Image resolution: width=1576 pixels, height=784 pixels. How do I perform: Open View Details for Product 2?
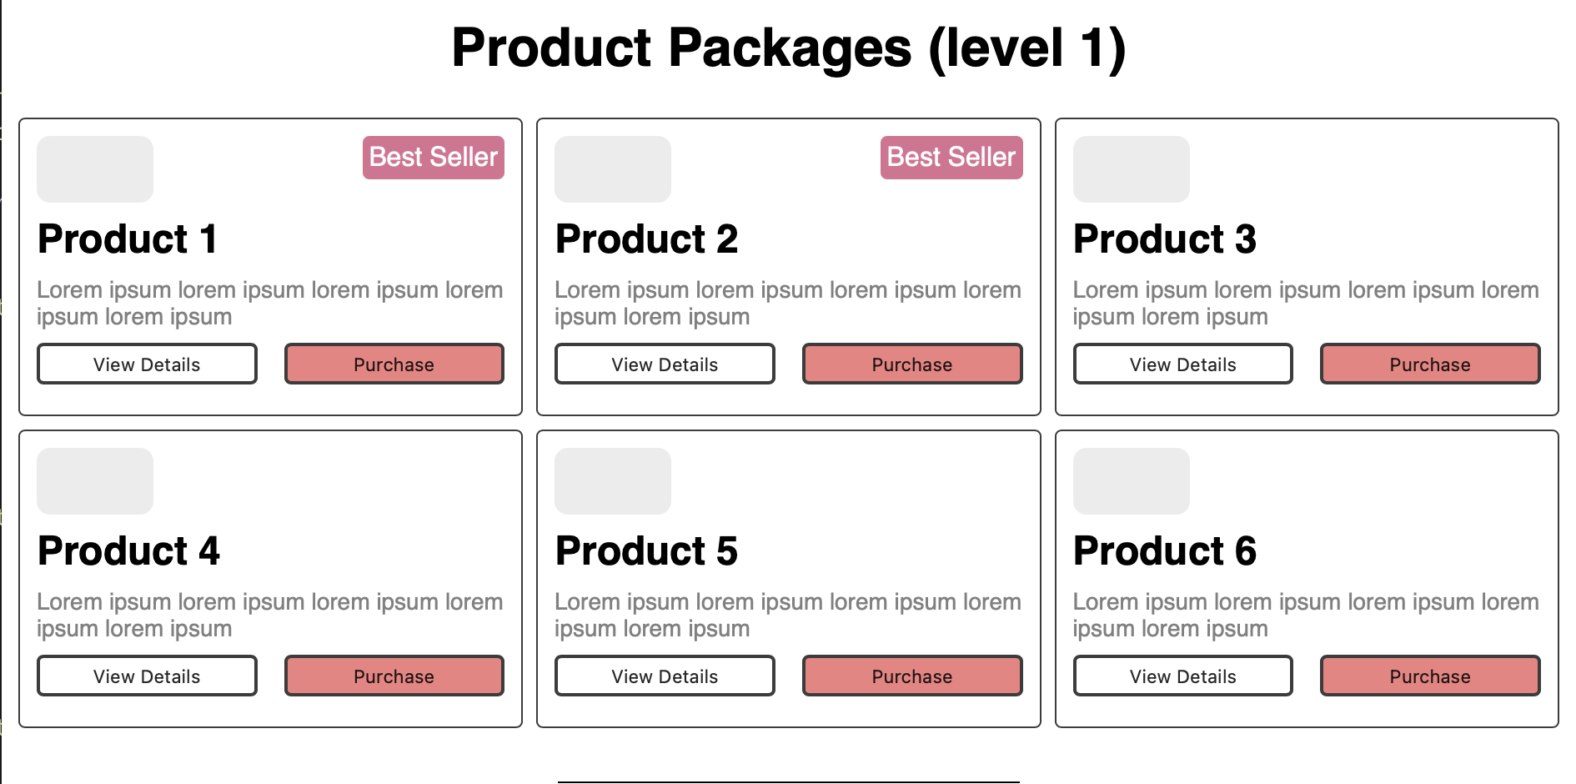coord(665,364)
